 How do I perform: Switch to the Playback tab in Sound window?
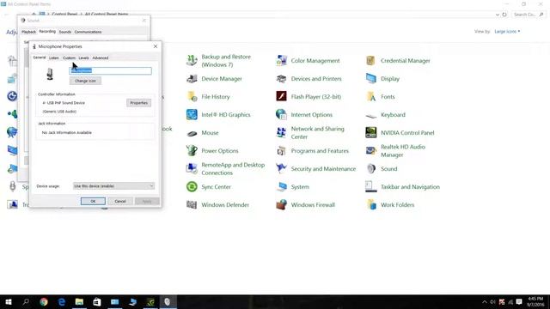pyautogui.click(x=28, y=32)
